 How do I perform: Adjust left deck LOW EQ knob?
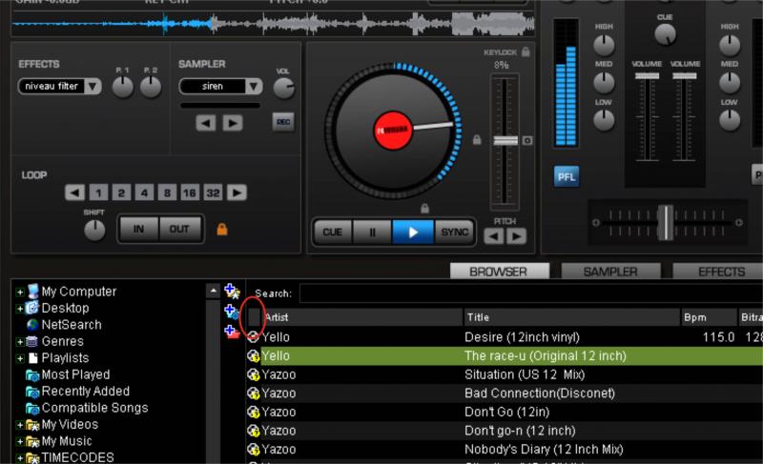604,120
